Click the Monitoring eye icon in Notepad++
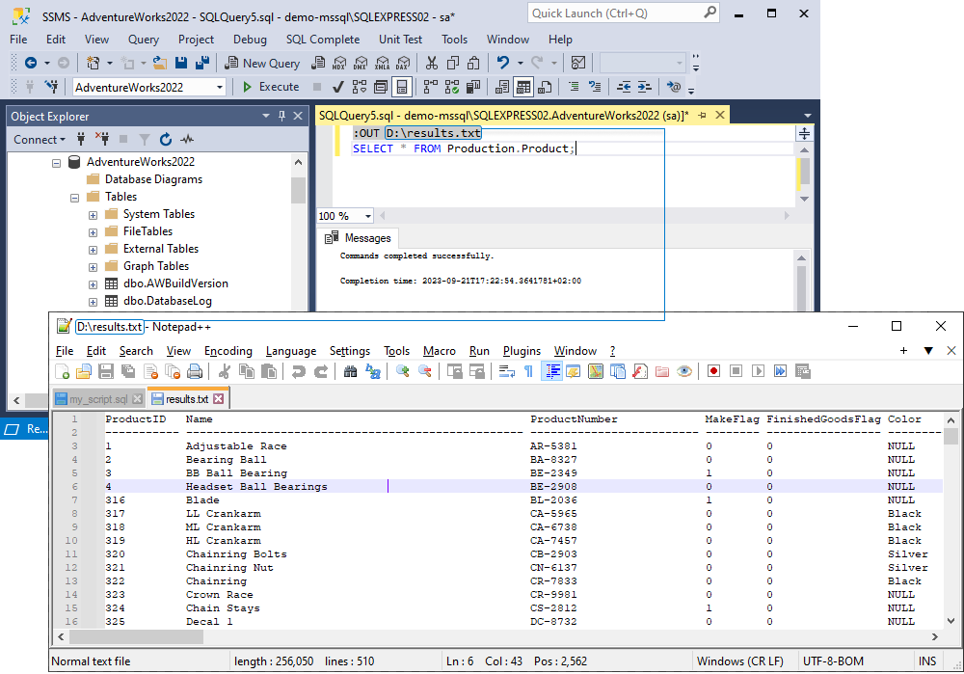The width and height of the screenshot is (964, 674). click(684, 371)
